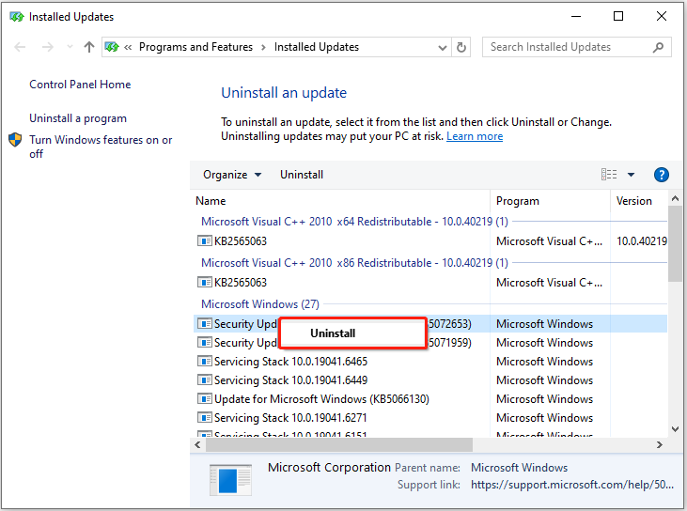Click Uninstall in the toolbar
Image resolution: width=687 pixels, height=511 pixels.
point(302,175)
